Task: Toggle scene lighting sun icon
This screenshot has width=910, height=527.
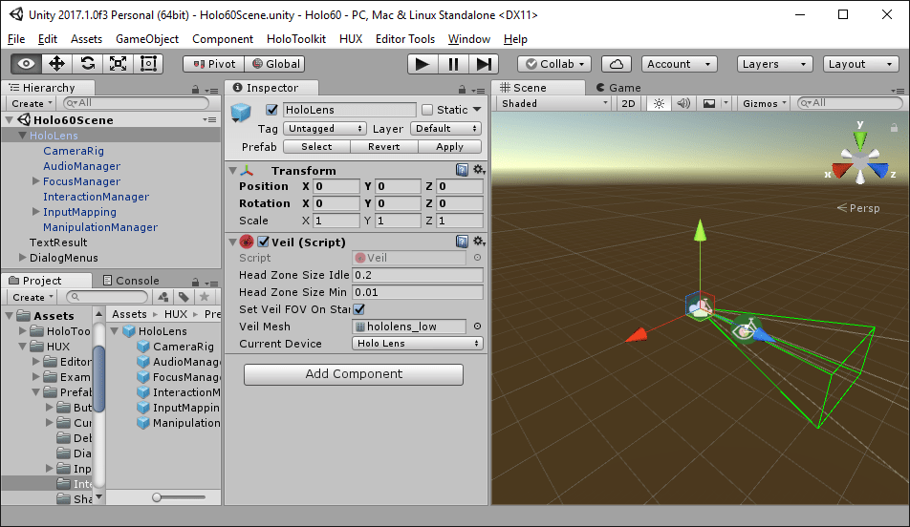Action: click(658, 103)
